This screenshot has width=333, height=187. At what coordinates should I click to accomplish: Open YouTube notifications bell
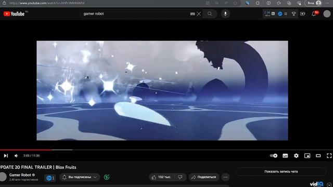pyautogui.click(x=314, y=14)
